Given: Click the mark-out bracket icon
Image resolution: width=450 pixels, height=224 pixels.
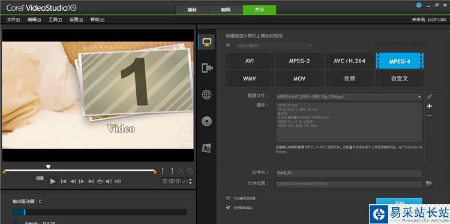Looking at the screenshot, I should (x=172, y=171).
